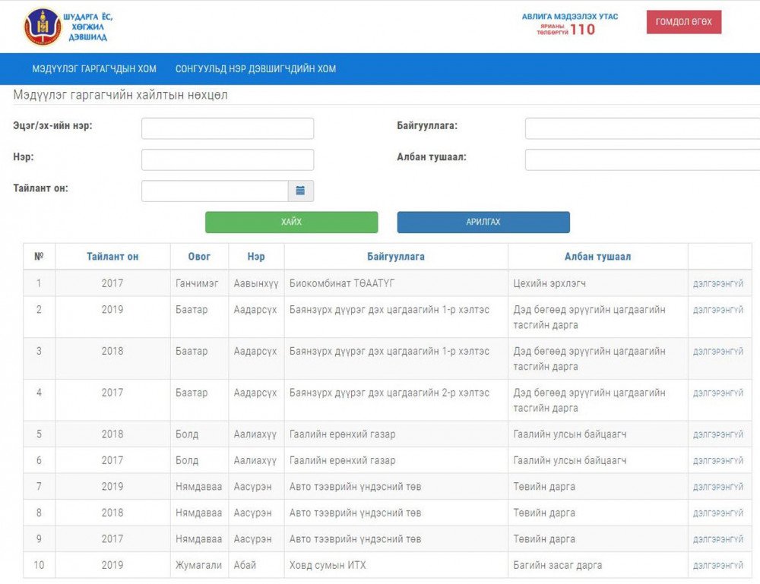Click the Эцэг/эх-ийн нэр input field
The image size is (760, 584).
coord(227,128)
